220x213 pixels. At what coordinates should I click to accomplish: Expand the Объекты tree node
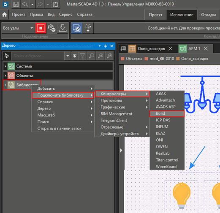5,75
